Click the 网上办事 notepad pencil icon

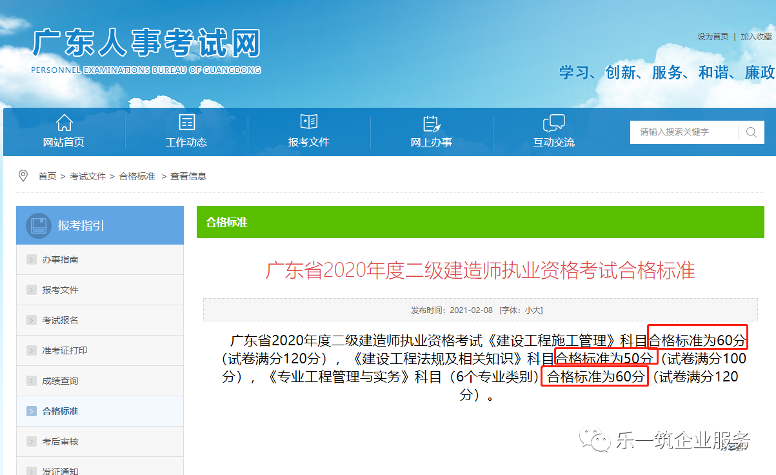coord(431,123)
